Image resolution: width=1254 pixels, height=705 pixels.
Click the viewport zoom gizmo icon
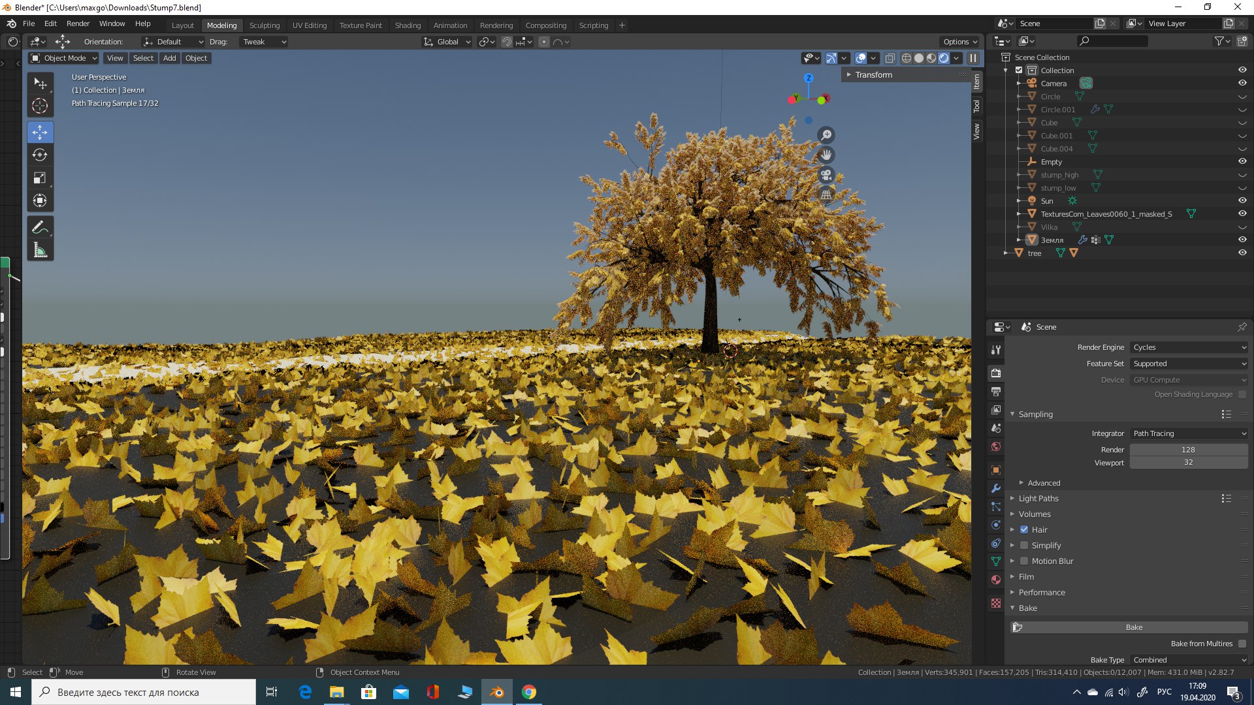[826, 135]
